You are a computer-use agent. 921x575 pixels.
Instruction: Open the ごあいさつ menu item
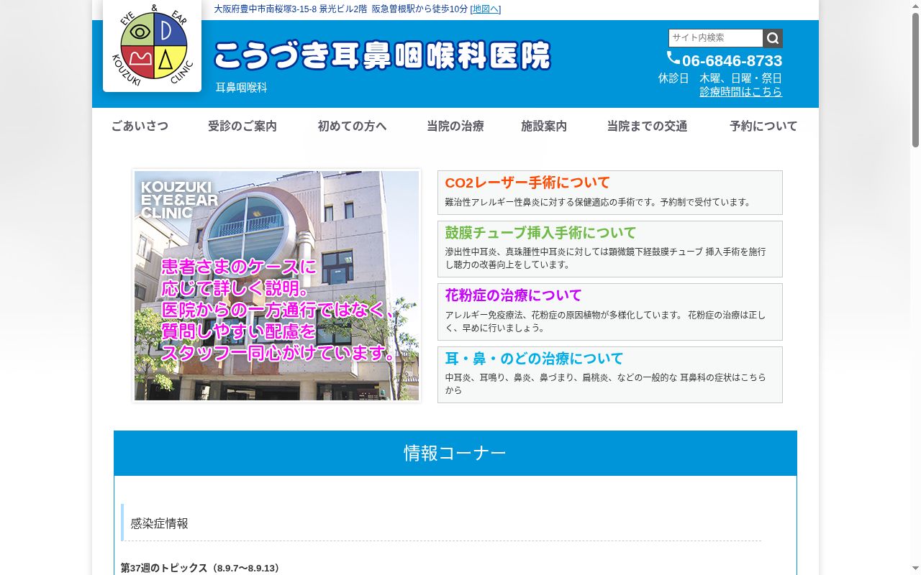tap(140, 126)
